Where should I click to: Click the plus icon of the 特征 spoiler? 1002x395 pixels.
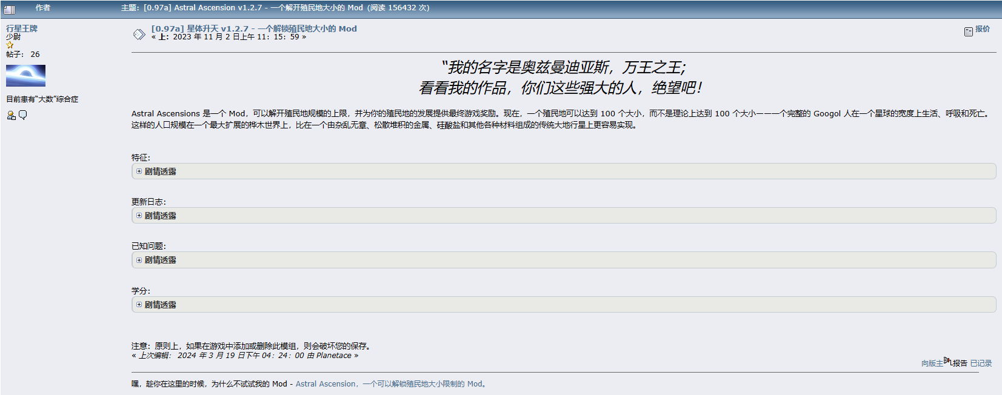tap(139, 171)
